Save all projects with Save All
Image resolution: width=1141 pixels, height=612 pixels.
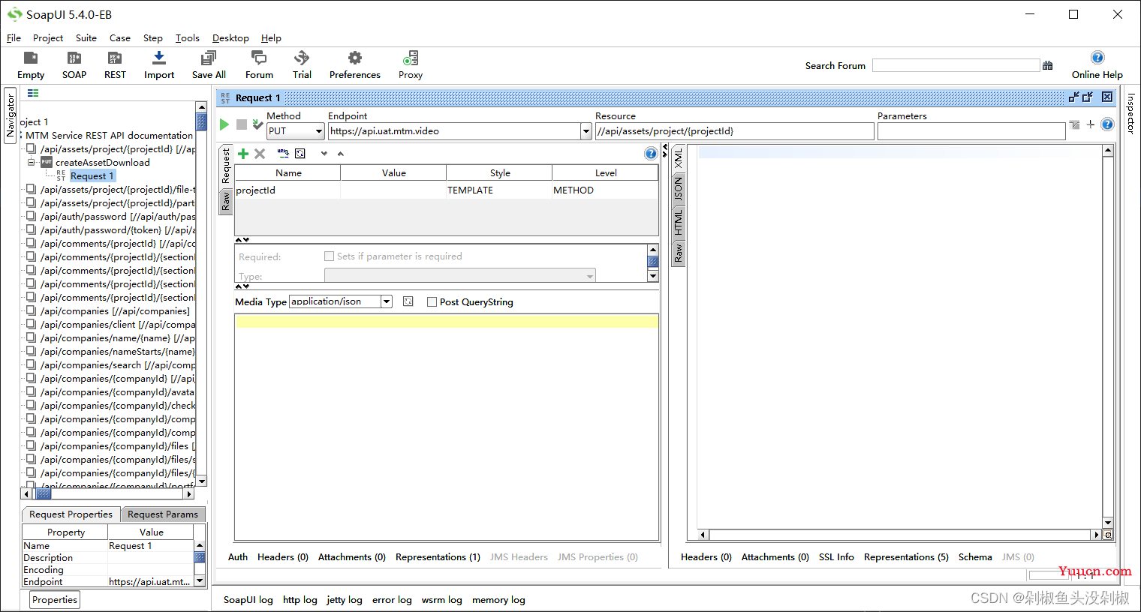[x=209, y=65]
